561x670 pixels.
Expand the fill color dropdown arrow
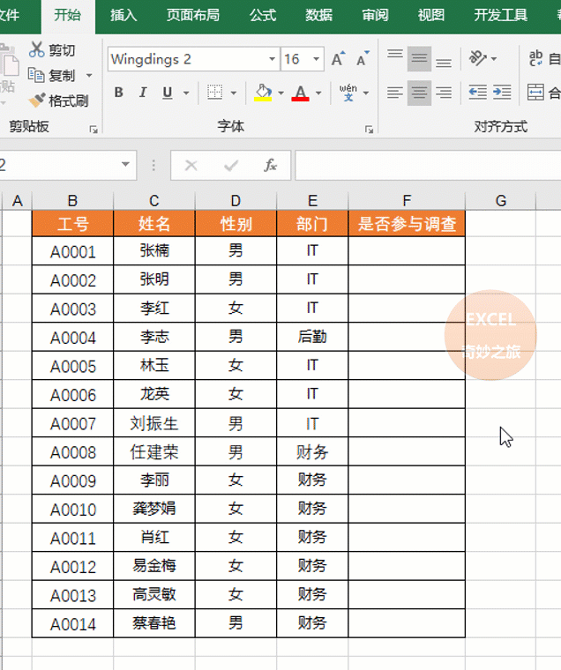(x=280, y=93)
